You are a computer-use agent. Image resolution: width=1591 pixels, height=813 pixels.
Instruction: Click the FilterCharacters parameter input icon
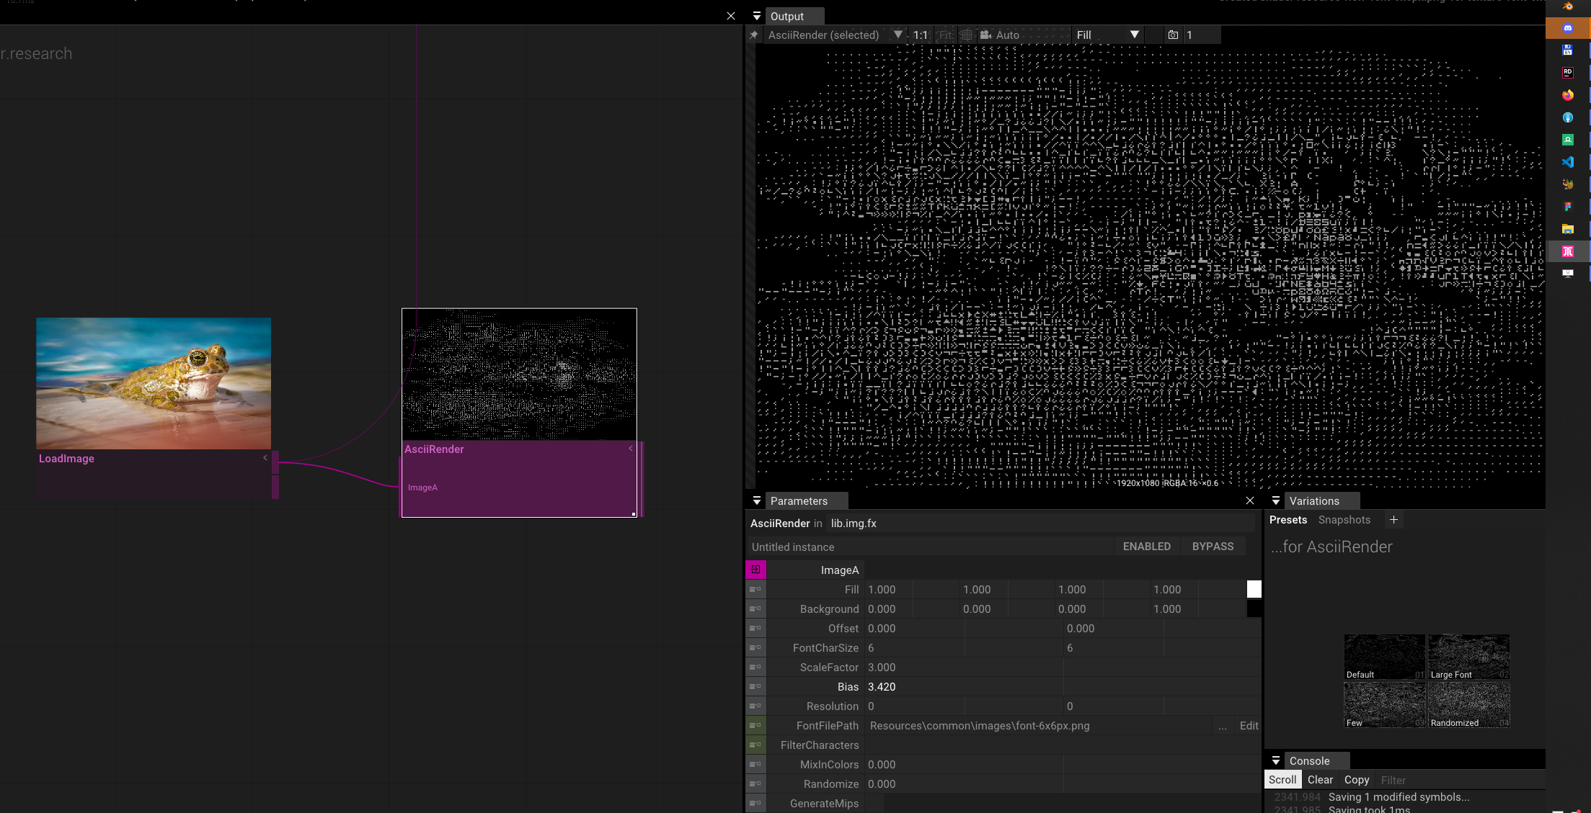pos(755,745)
